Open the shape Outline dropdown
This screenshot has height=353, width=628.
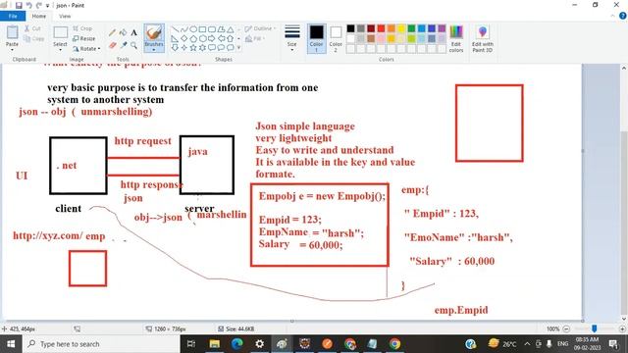pyautogui.click(x=260, y=28)
